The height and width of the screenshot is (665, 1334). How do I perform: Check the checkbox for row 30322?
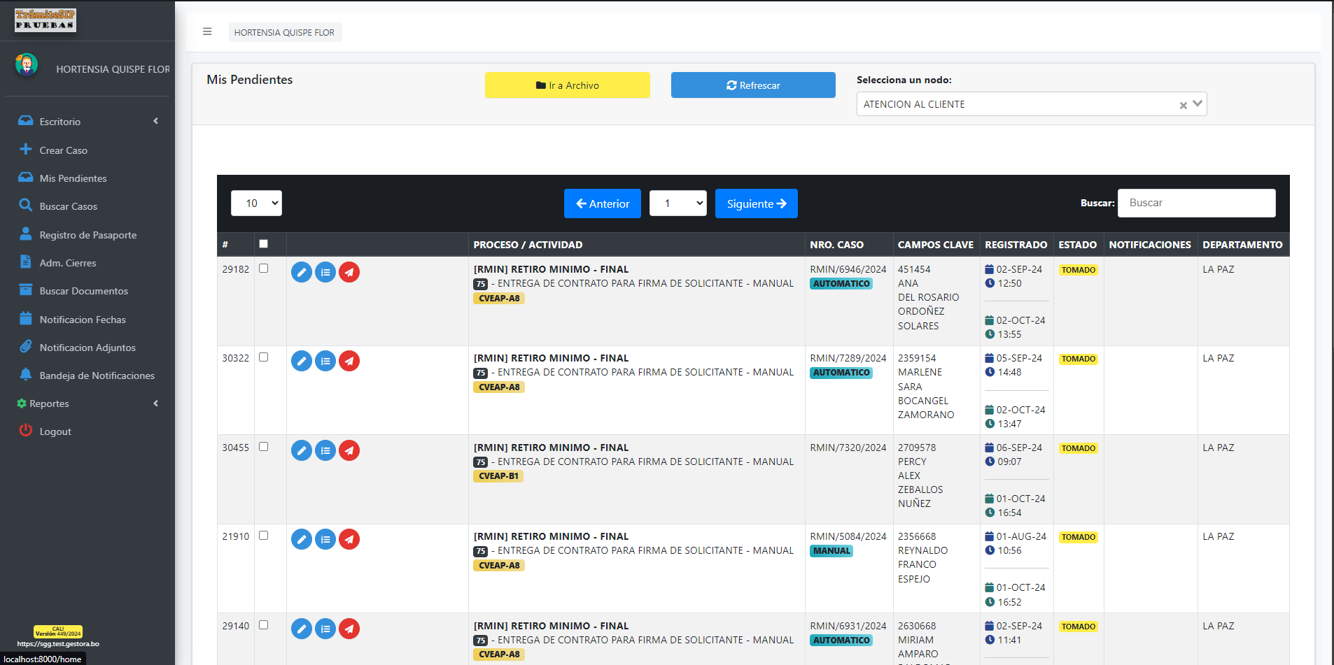point(264,357)
